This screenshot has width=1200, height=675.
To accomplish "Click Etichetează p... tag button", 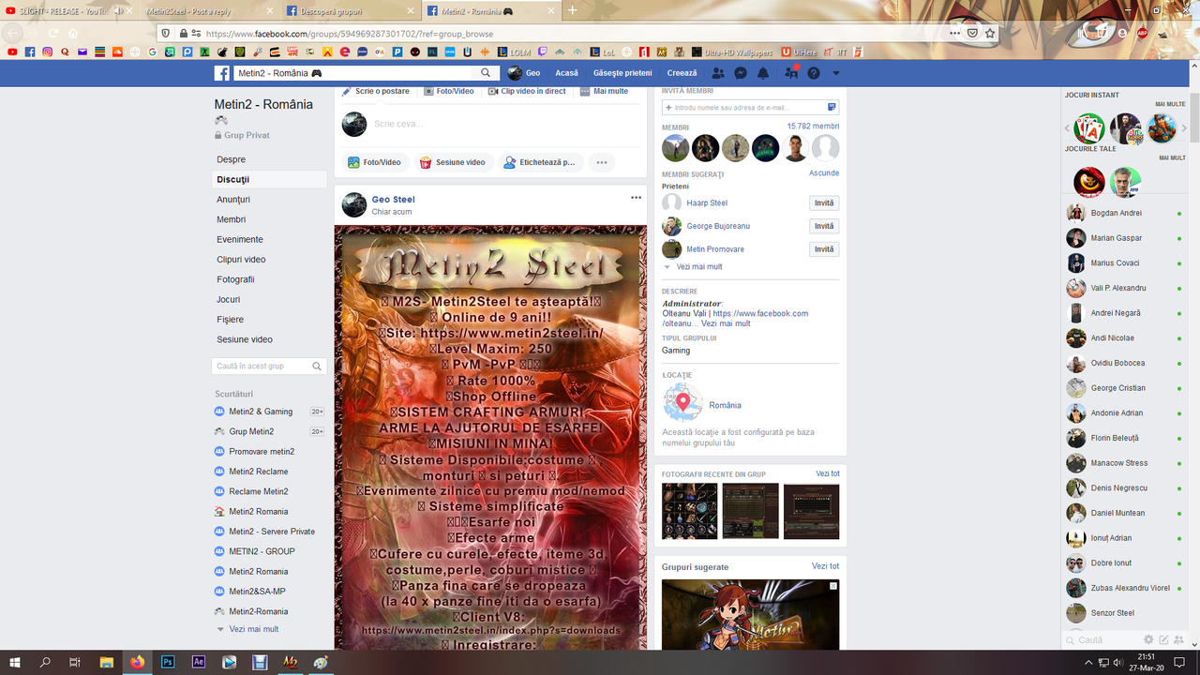I will click(x=541, y=162).
